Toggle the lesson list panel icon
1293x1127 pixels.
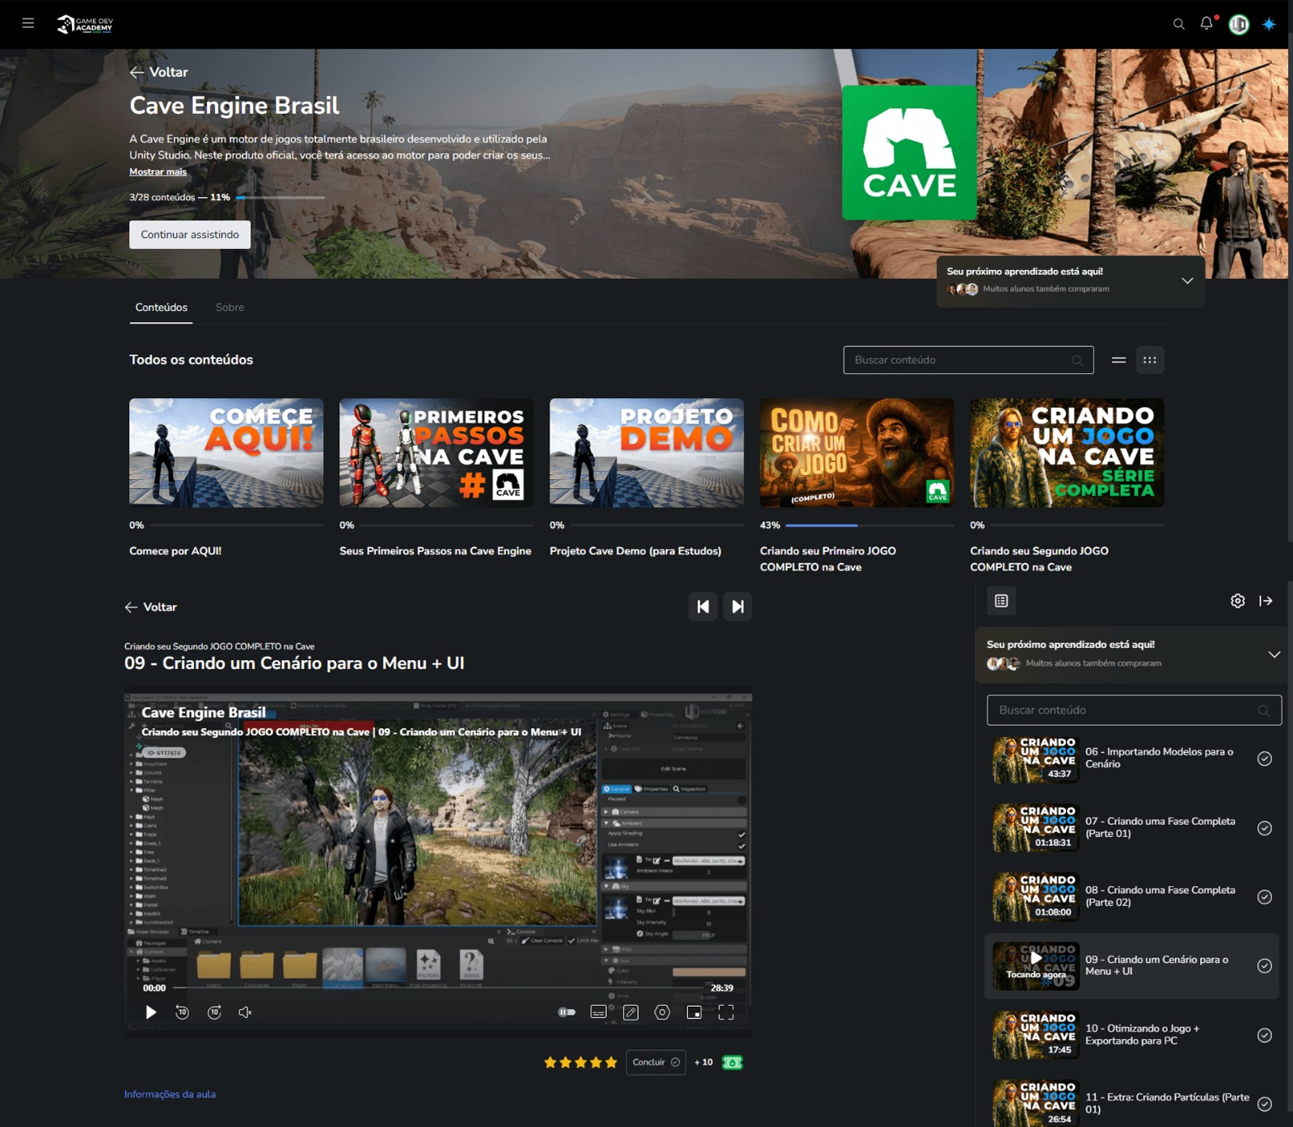point(1001,601)
